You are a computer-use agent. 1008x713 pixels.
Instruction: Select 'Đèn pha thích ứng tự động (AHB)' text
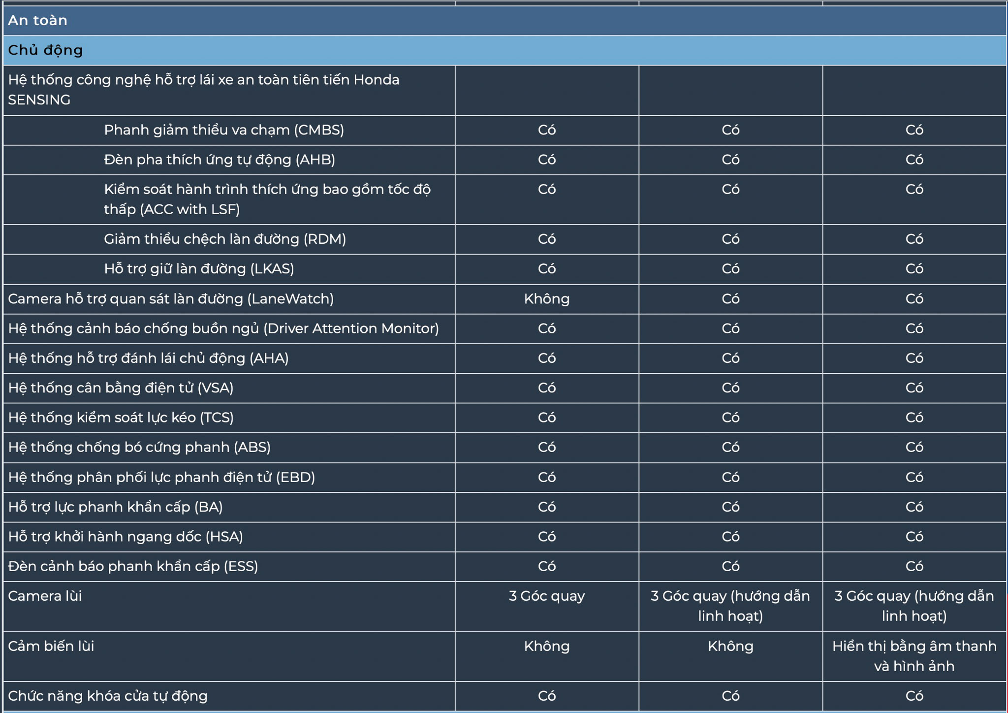pos(220,160)
